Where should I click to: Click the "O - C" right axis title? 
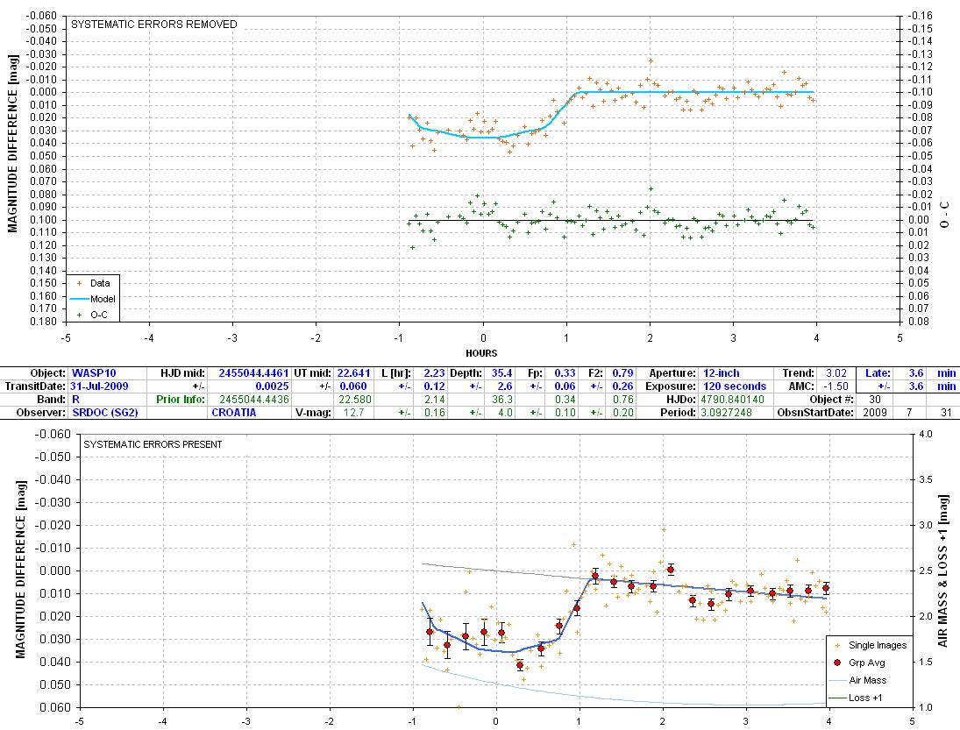point(945,214)
